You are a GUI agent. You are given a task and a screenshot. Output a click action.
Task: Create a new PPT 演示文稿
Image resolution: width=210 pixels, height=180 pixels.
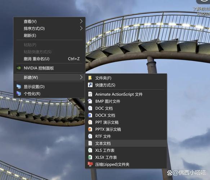tap(126, 122)
